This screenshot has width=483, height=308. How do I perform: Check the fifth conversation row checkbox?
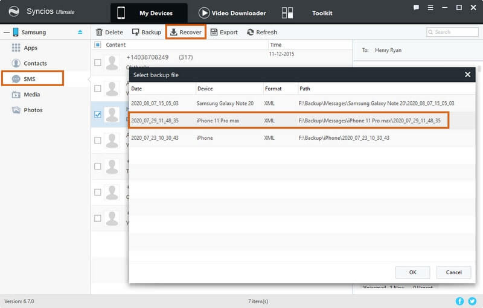[98, 166]
